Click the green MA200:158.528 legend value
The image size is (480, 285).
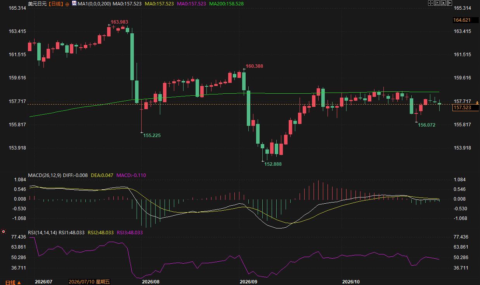point(226,3)
